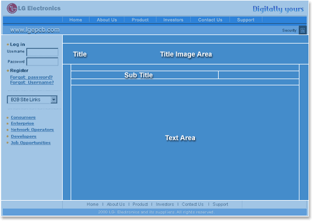Focus the Password input field

pyautogui.click(x=42, y=62)
